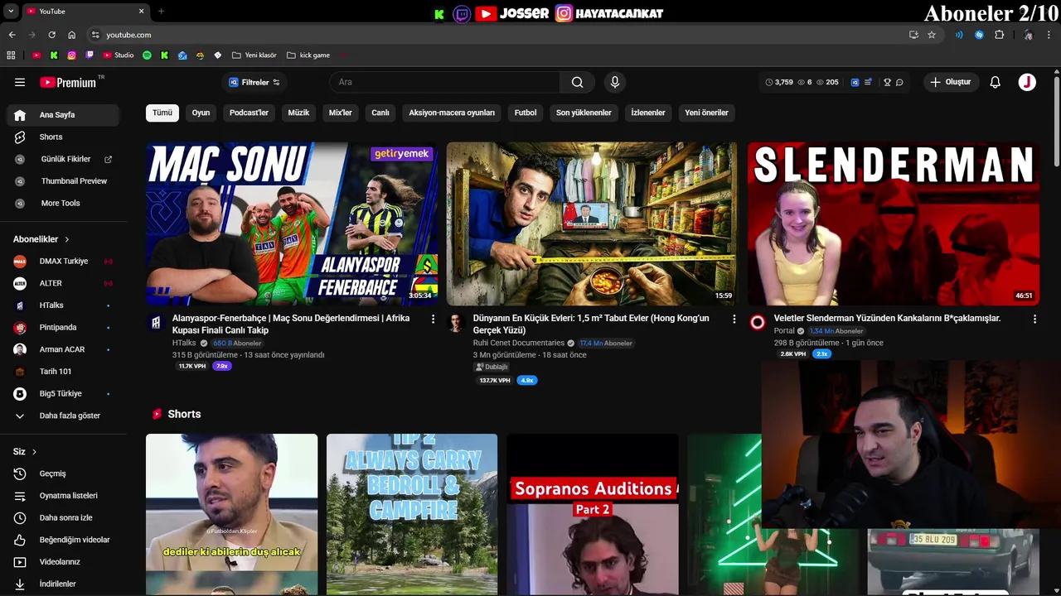Click browser home button
Image resolution: width=1061 pixels, height=596 pixels.
click(x=72, y=35)
